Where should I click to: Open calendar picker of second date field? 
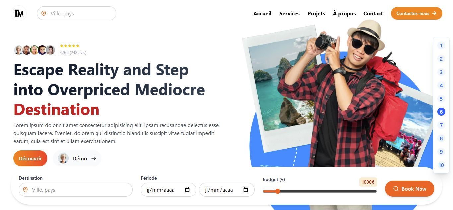click(246, 190)
